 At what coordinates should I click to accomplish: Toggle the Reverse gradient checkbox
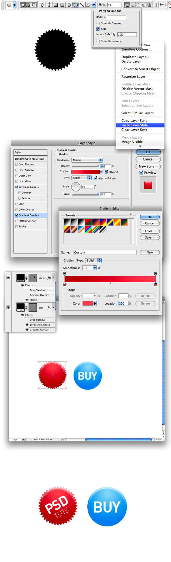106,172
